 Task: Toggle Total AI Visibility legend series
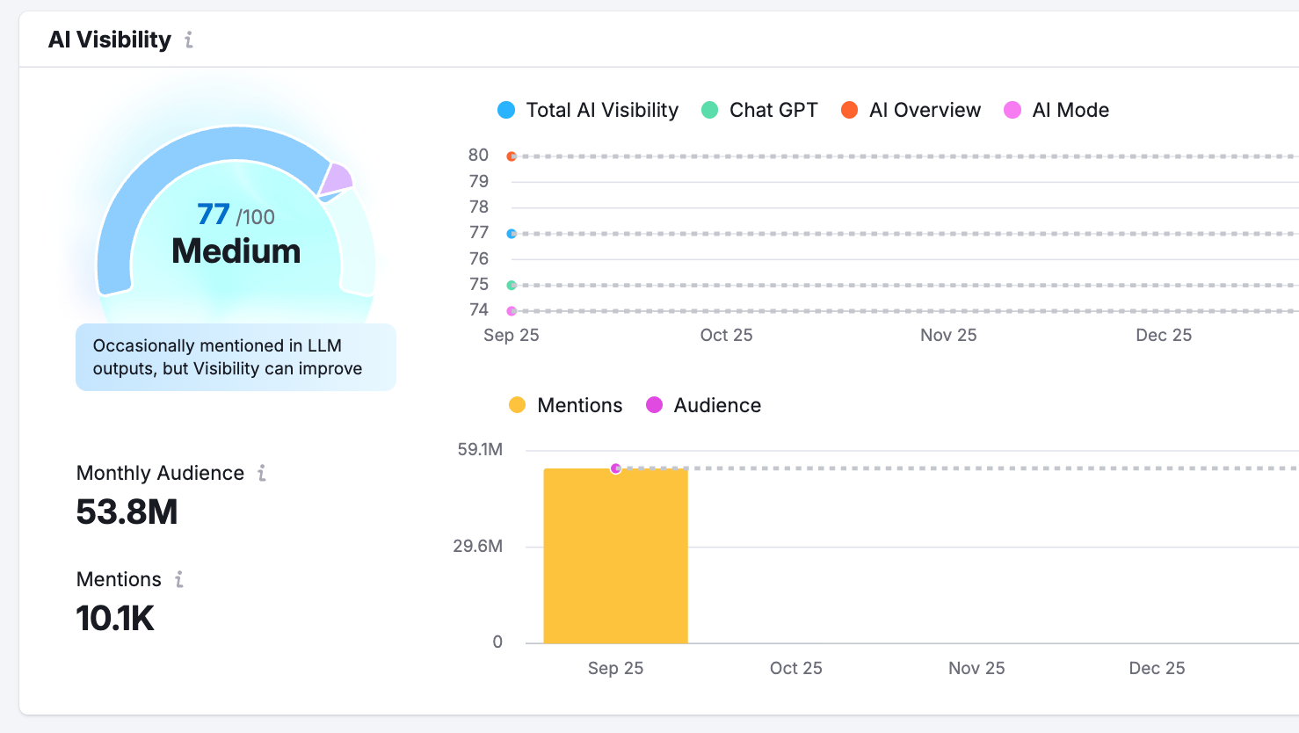click(x=588, y=110)
